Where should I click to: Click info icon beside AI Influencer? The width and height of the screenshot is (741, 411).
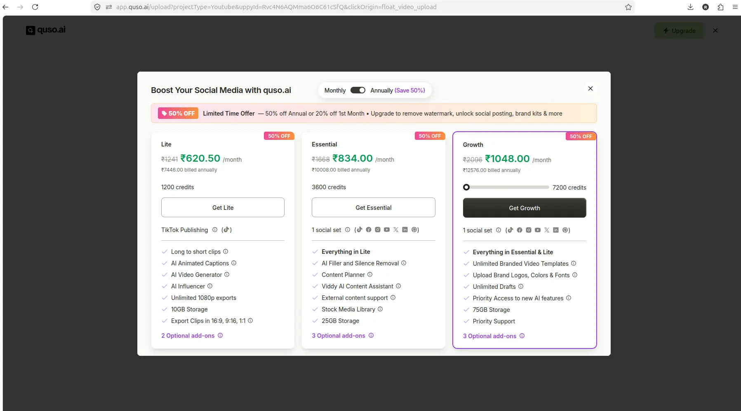point(210,286)
